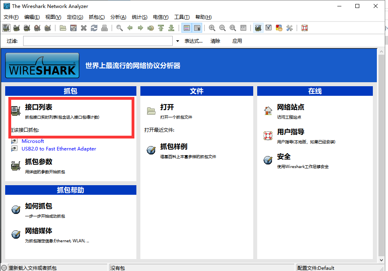Screen dimensions: 388x271
Task: Click 配置文件:Default in the status bar
Action: (316, 268)
